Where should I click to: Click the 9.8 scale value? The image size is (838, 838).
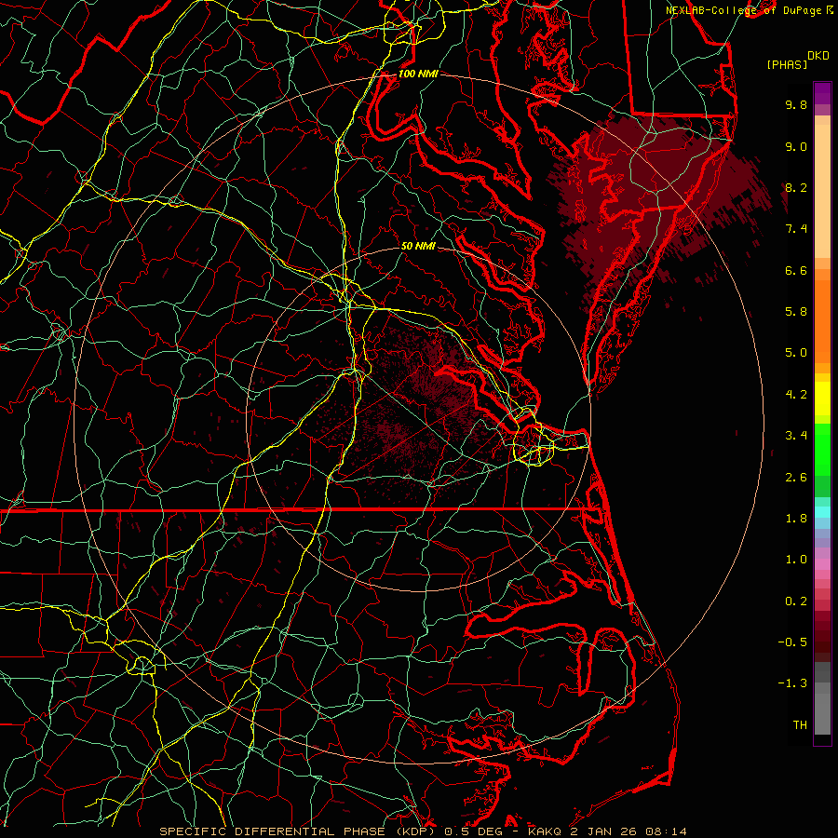pos(796,104)
